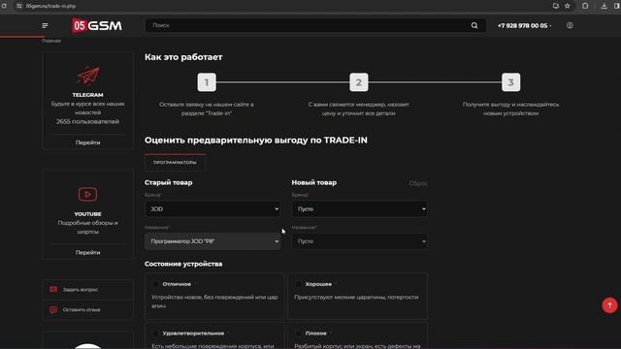Click step 3 box in how-it-works

511,82
